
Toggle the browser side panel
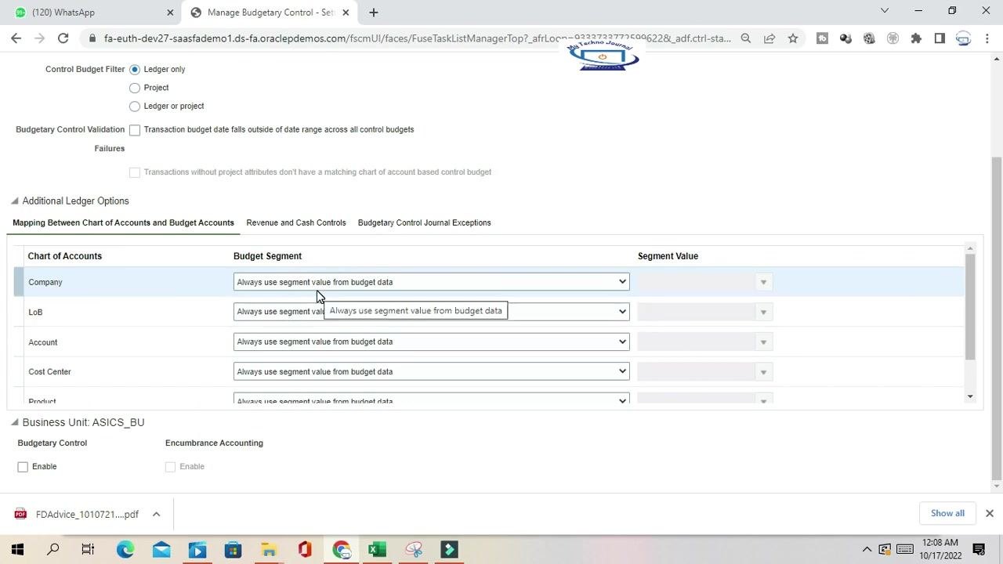940,38
